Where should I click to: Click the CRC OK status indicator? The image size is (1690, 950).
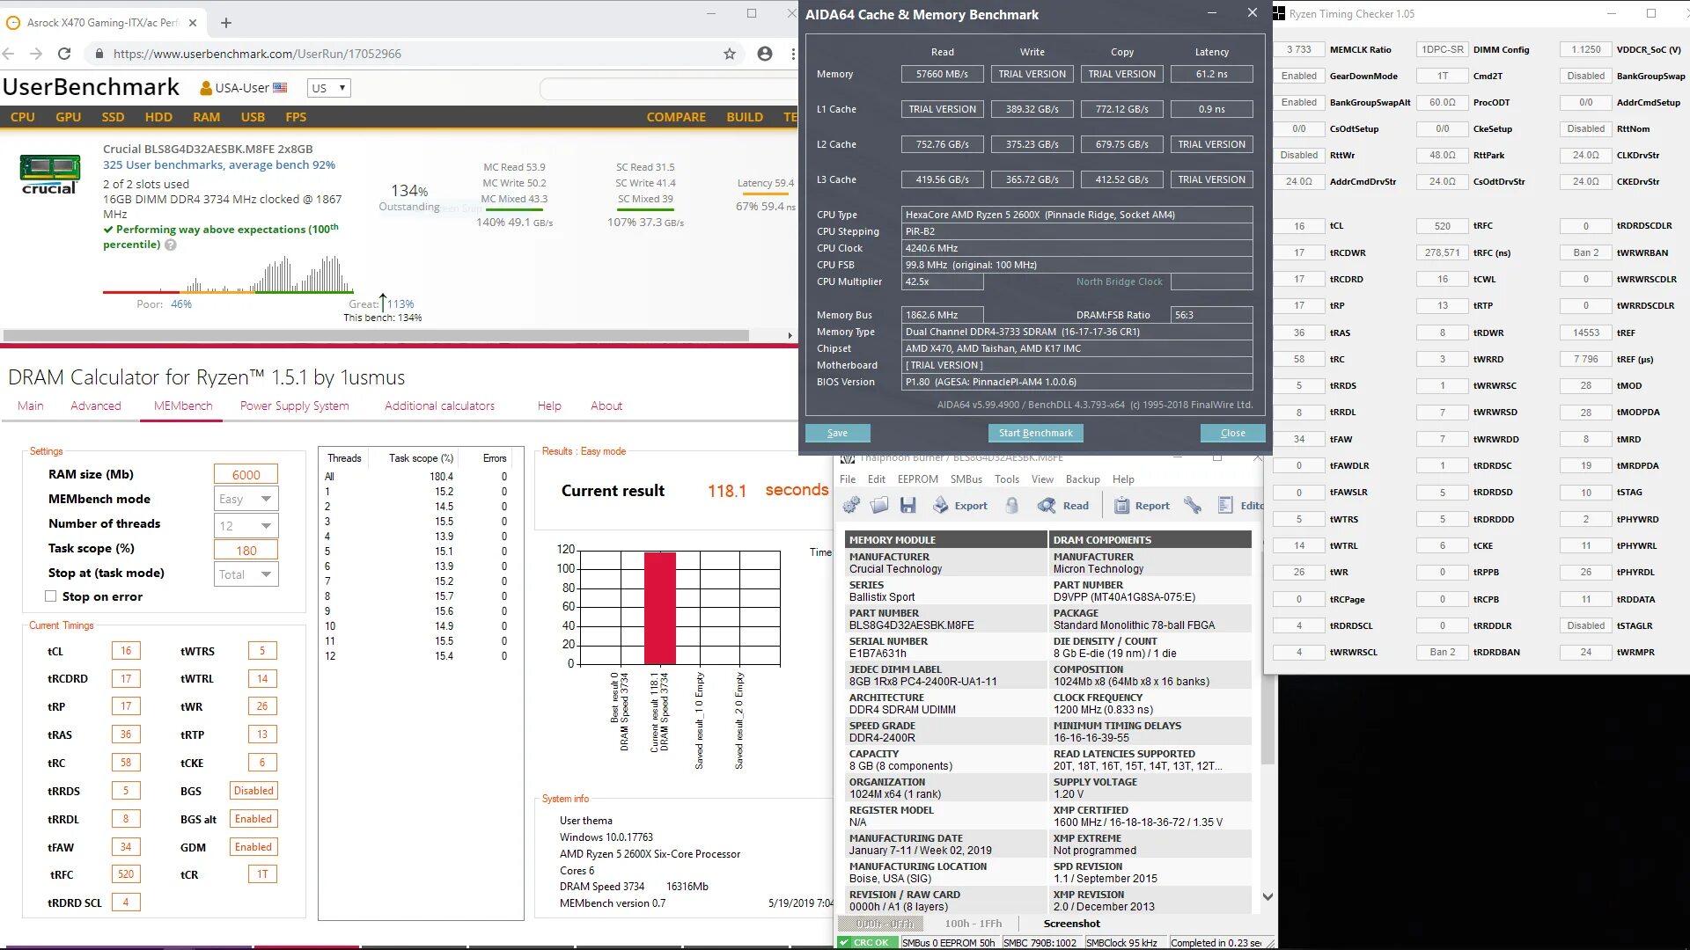click(x=866, y=942)
